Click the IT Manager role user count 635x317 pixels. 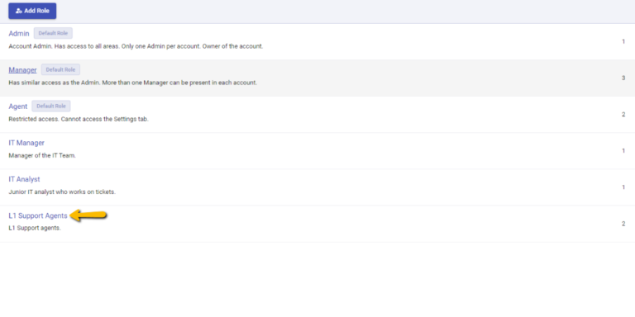click(623, 151)
